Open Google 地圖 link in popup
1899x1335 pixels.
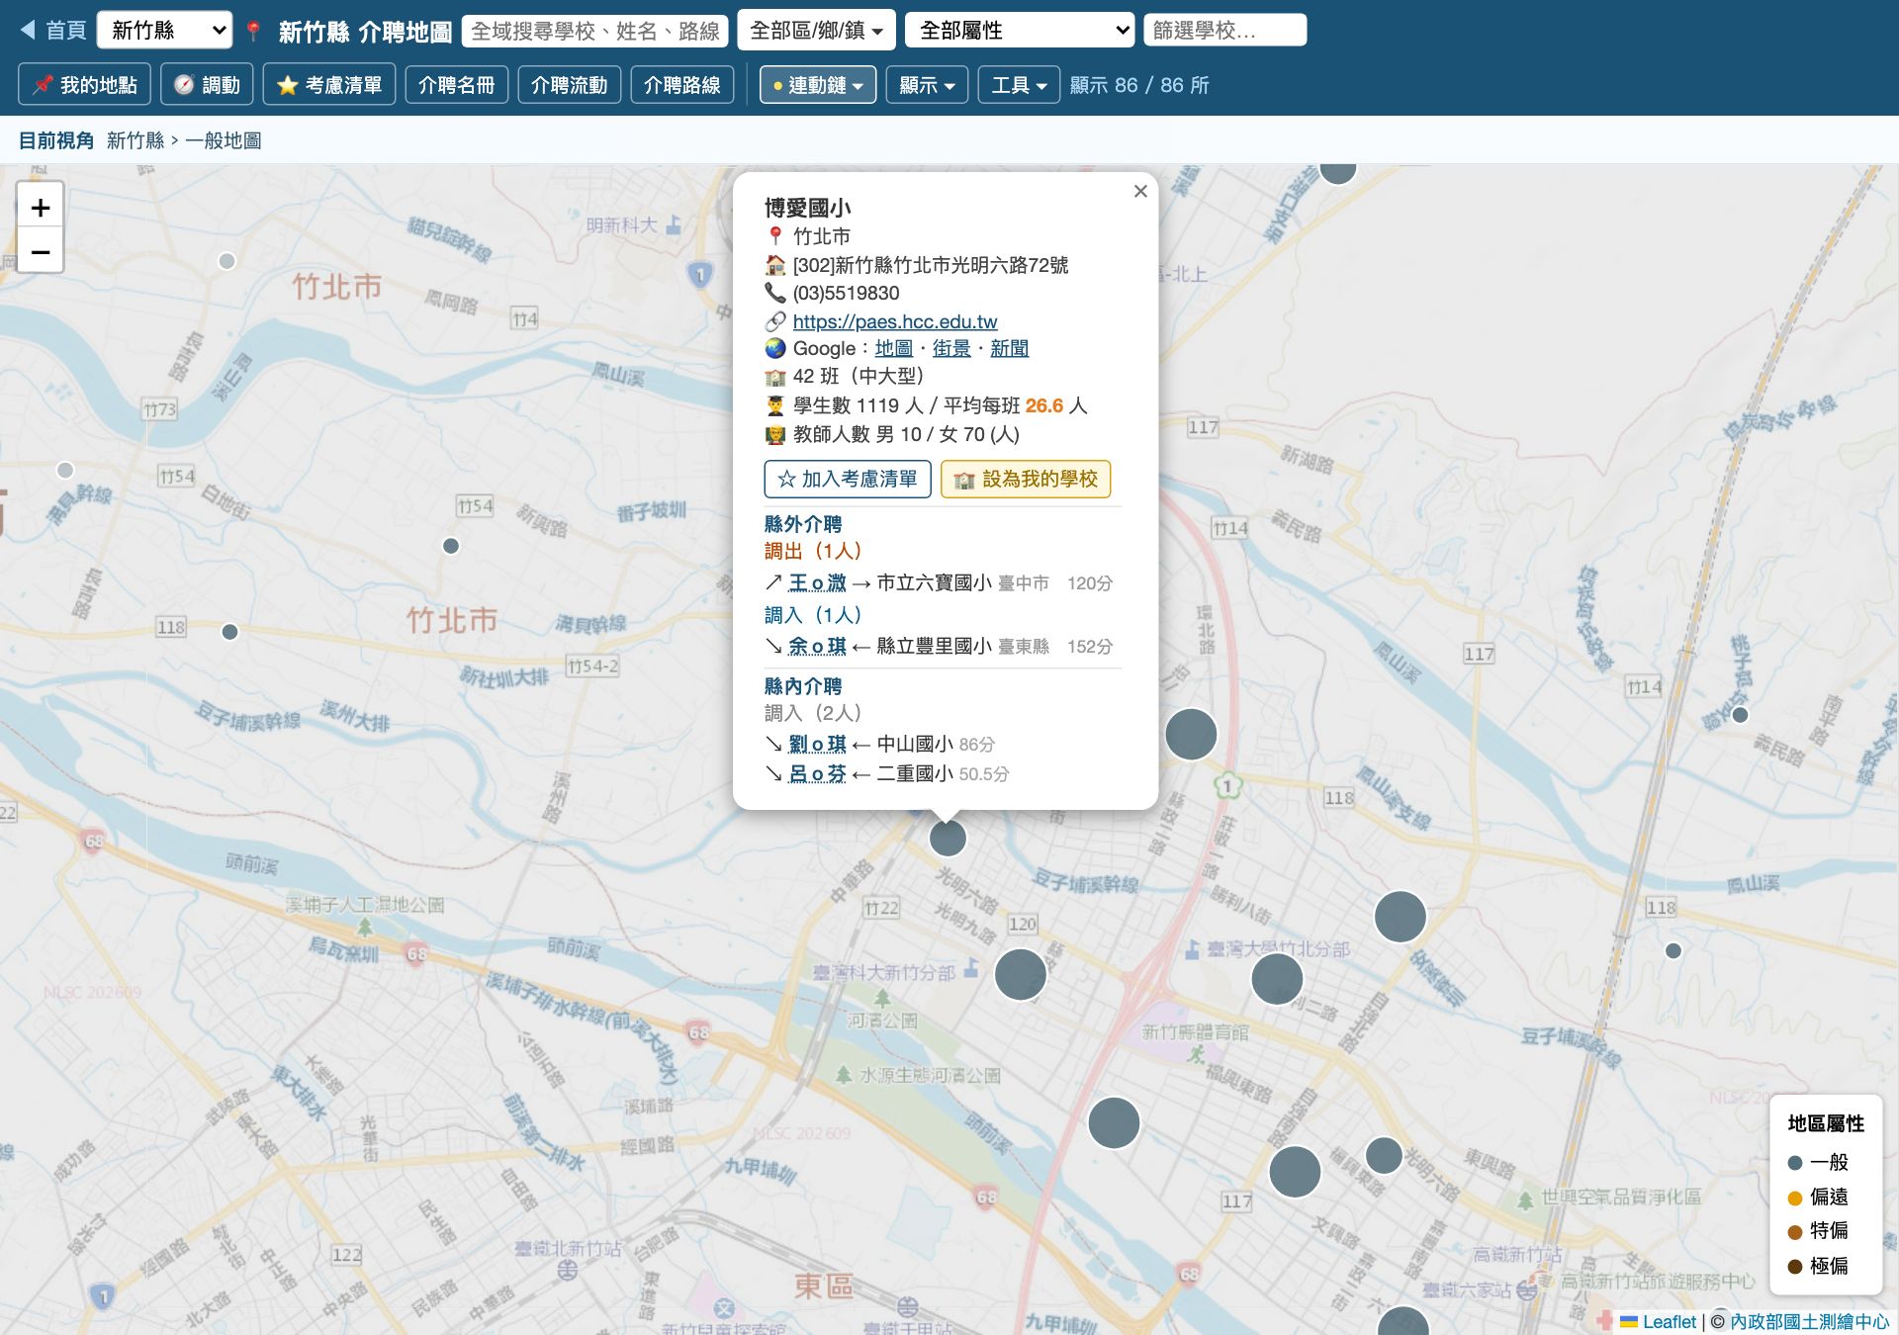(x=894, y=348)
